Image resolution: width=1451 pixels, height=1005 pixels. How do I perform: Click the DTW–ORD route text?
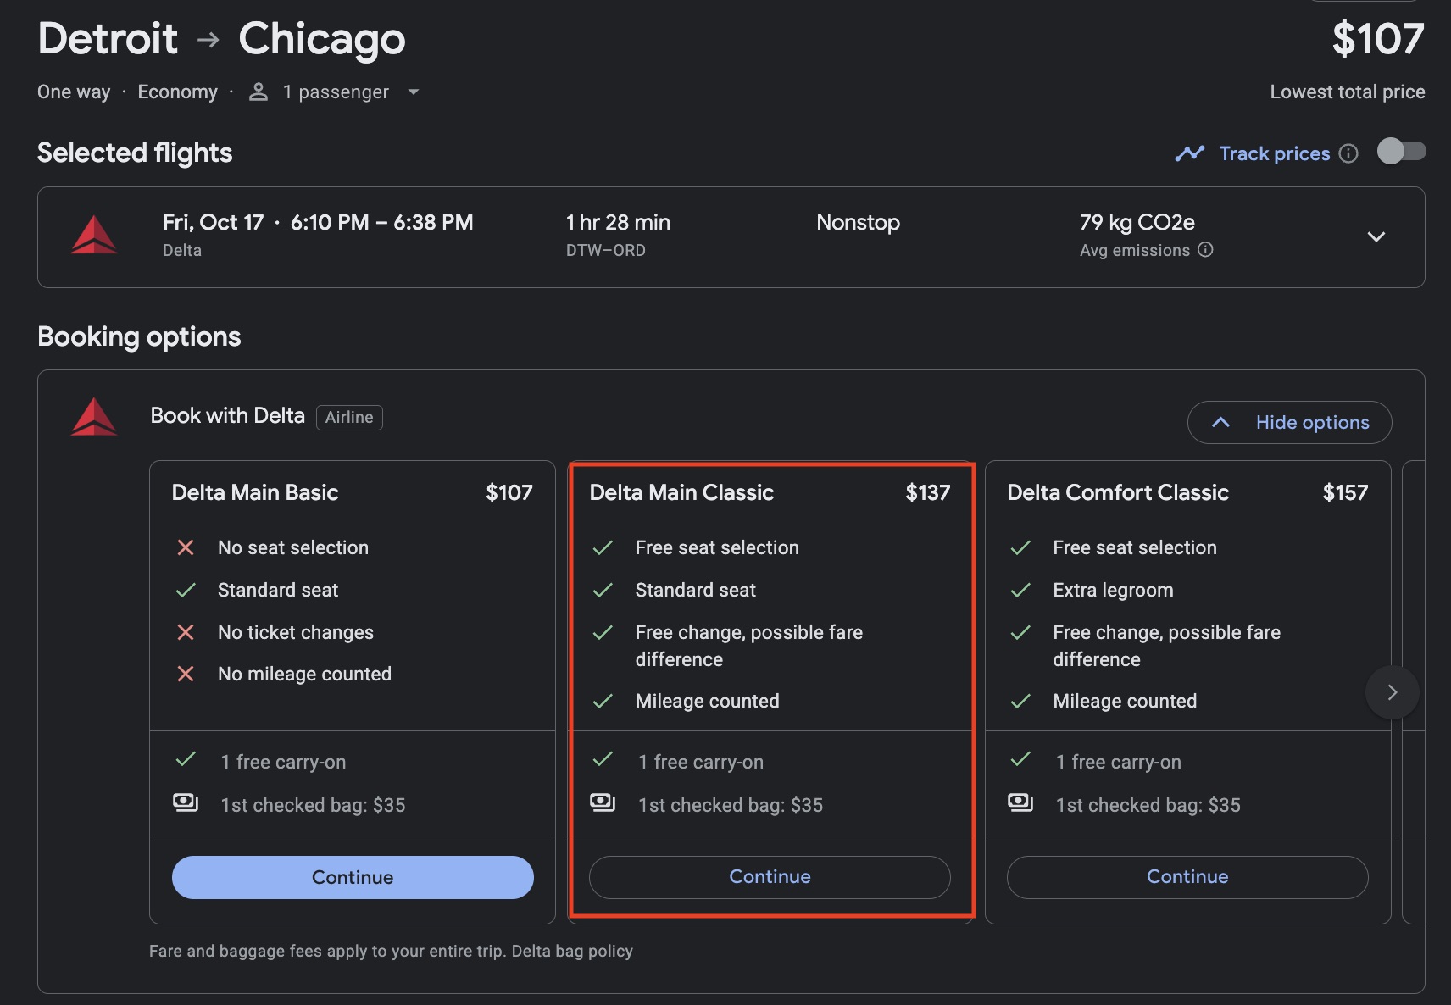point(606,250)
